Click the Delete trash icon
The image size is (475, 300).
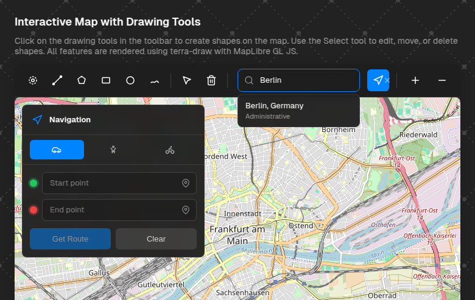[x=211, y=80]
